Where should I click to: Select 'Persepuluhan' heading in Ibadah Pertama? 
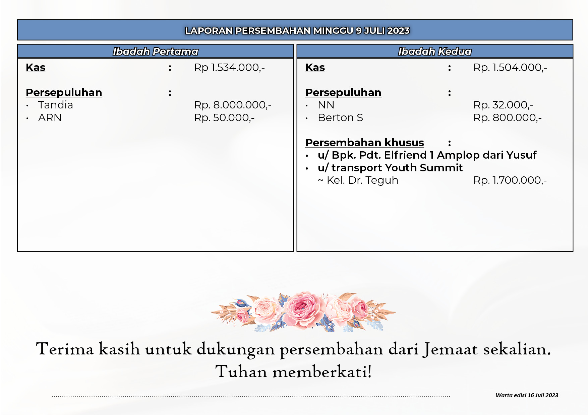point(64,92)
